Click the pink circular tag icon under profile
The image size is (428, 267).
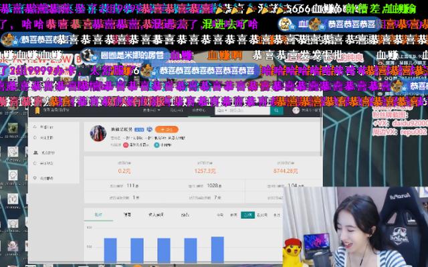pos(126,145)
